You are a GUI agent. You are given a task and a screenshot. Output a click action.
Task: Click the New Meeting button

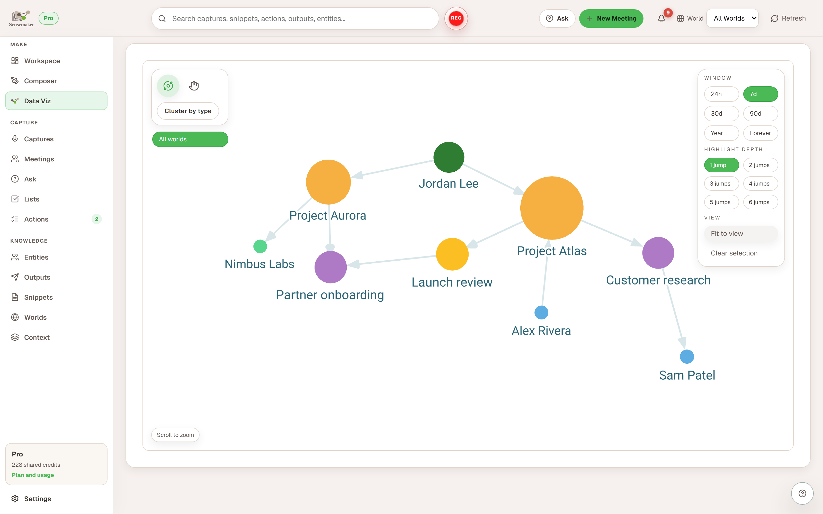[611, 18]
